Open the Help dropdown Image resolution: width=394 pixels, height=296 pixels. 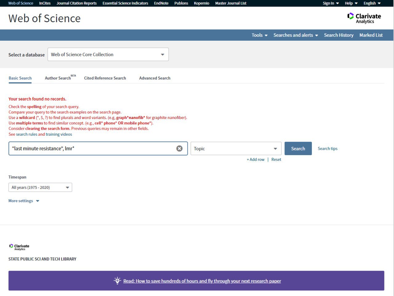coord(351,3)
